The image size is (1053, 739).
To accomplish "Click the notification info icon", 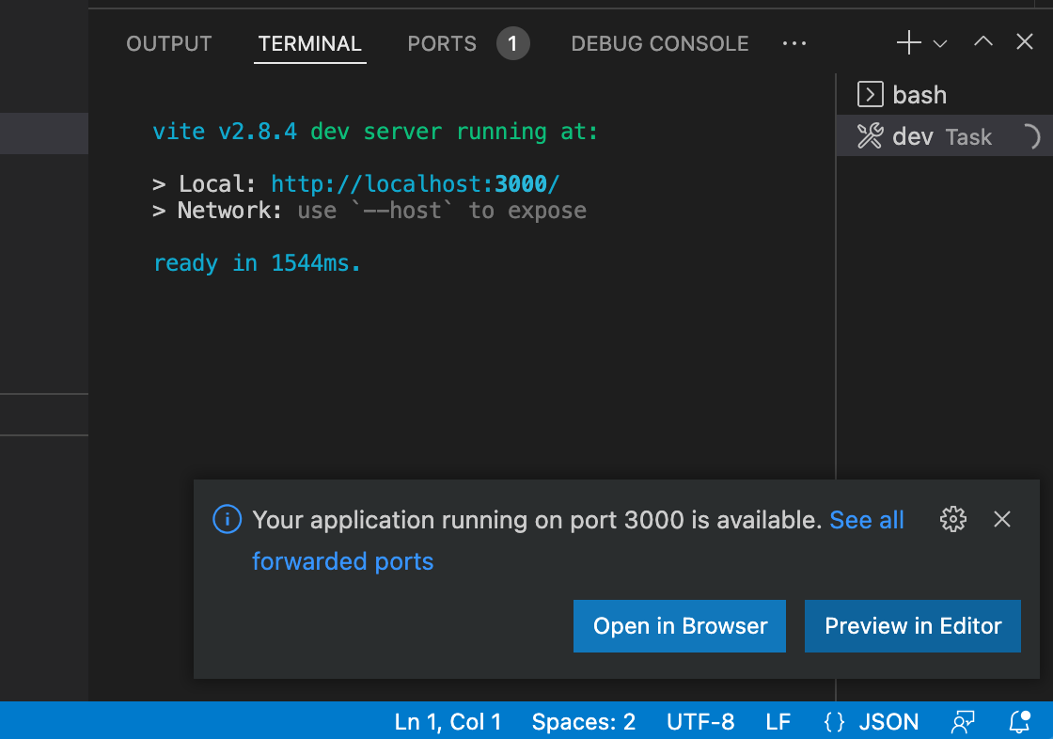I will [227, 519].
